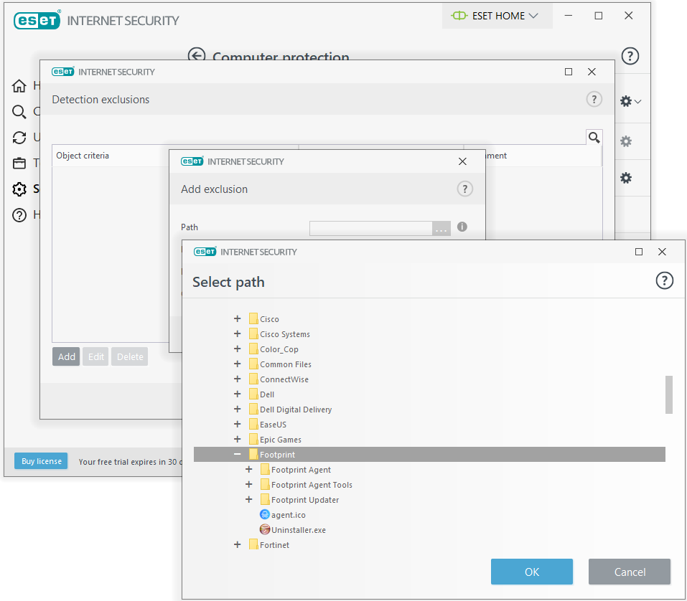The height and width of the screenshot is (601, 687).
Task: Click Add in Detection exclusions window
Action: coord(66,356)
